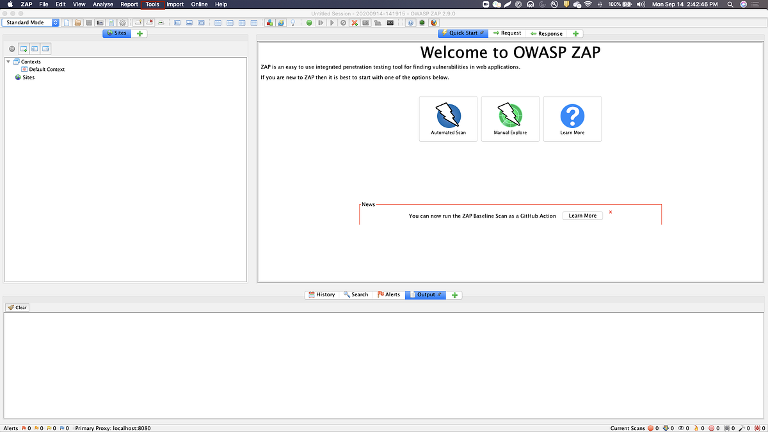Open Learn More about ZAP Baseline Scan
This screenshot has height=432, width=768.
click(582, 215)
